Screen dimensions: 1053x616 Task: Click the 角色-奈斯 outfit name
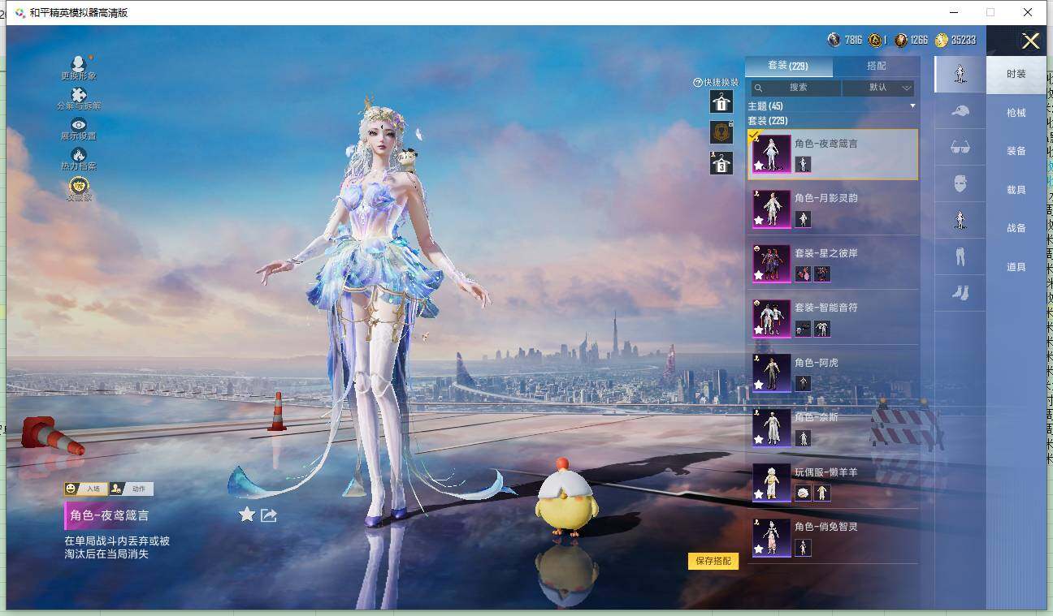tap(816, 417)
